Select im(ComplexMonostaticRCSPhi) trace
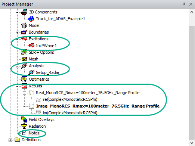Image resolution: width=195 pixels, height=146 pixels. tap(70, 113)
